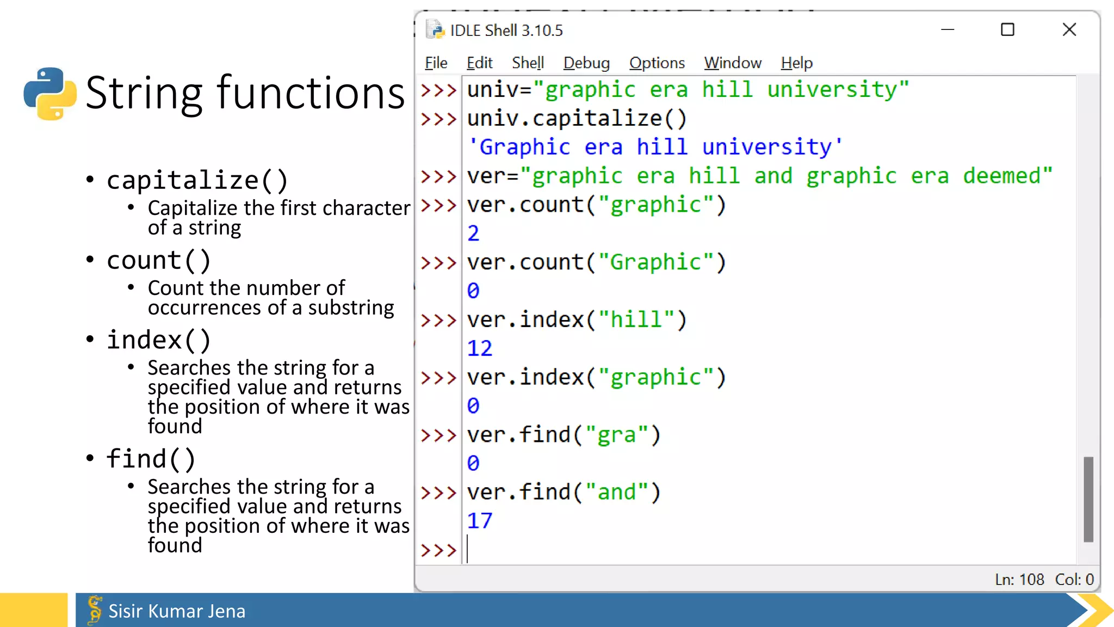Click the String functions slide title
This screenshot has width=1114, height=627.
[x=245, y=93]
